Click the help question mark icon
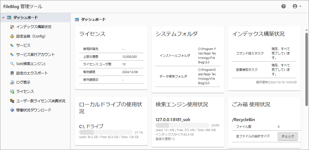 coord(283,6)
